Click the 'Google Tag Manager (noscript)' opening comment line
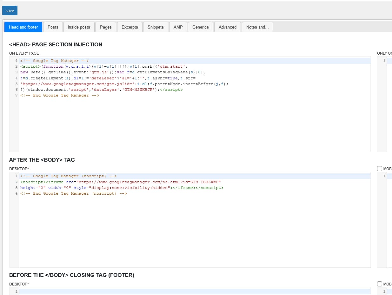The width and height of the screenshot is (392, 295). [69, 176]
